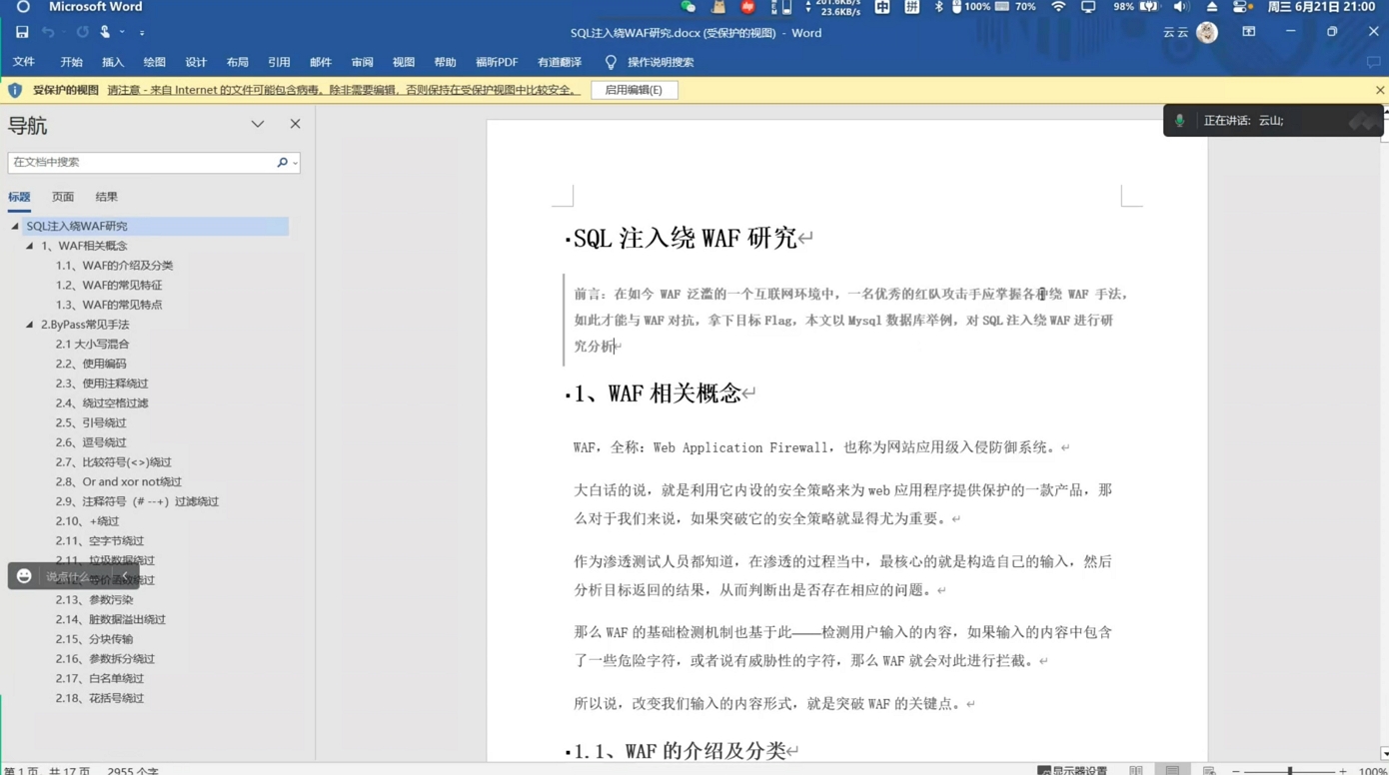This screenshot has height=775, width=1389.
Task: Switch to Web Layout view icon
Action: coord(1209,770)
